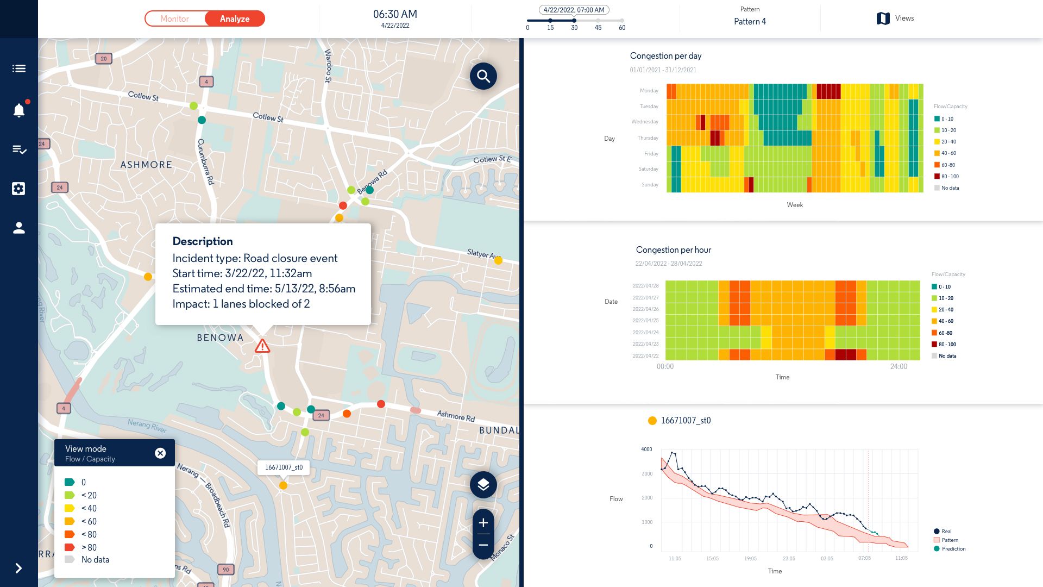The height and width of the screenshot is (587, 1043).
Task: Close the View mode legend panel
Action: [160, 453]
